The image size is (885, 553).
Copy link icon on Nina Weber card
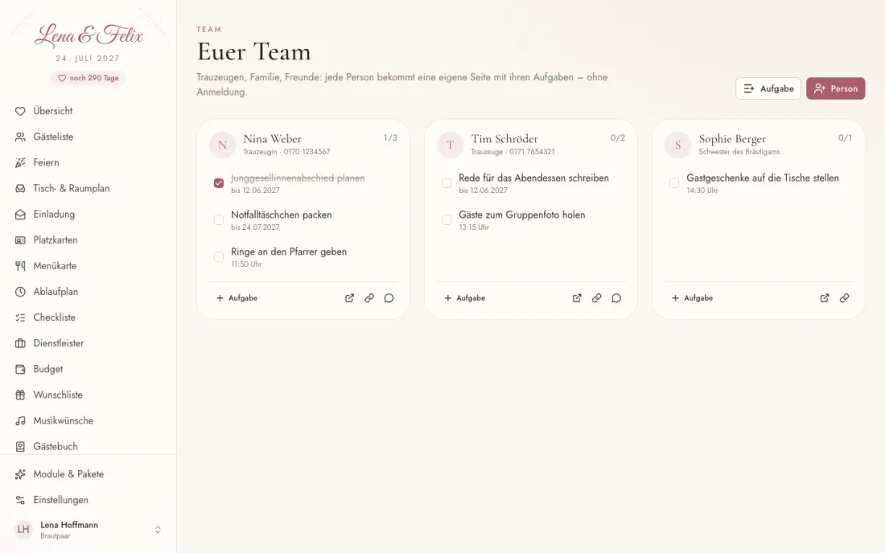[x=369, y=298]
